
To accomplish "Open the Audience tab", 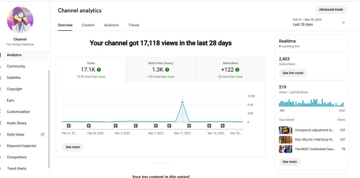I will click(111, 25).
